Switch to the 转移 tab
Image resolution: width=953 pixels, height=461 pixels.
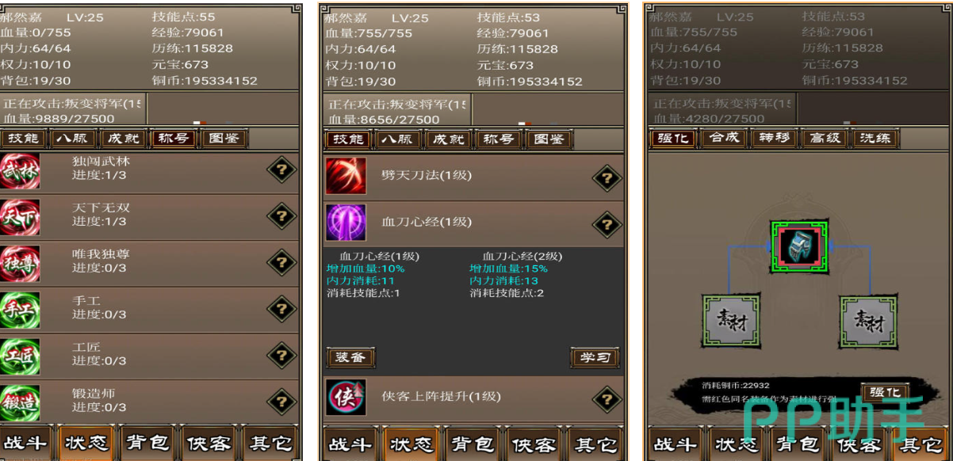[x=774, y=138]
